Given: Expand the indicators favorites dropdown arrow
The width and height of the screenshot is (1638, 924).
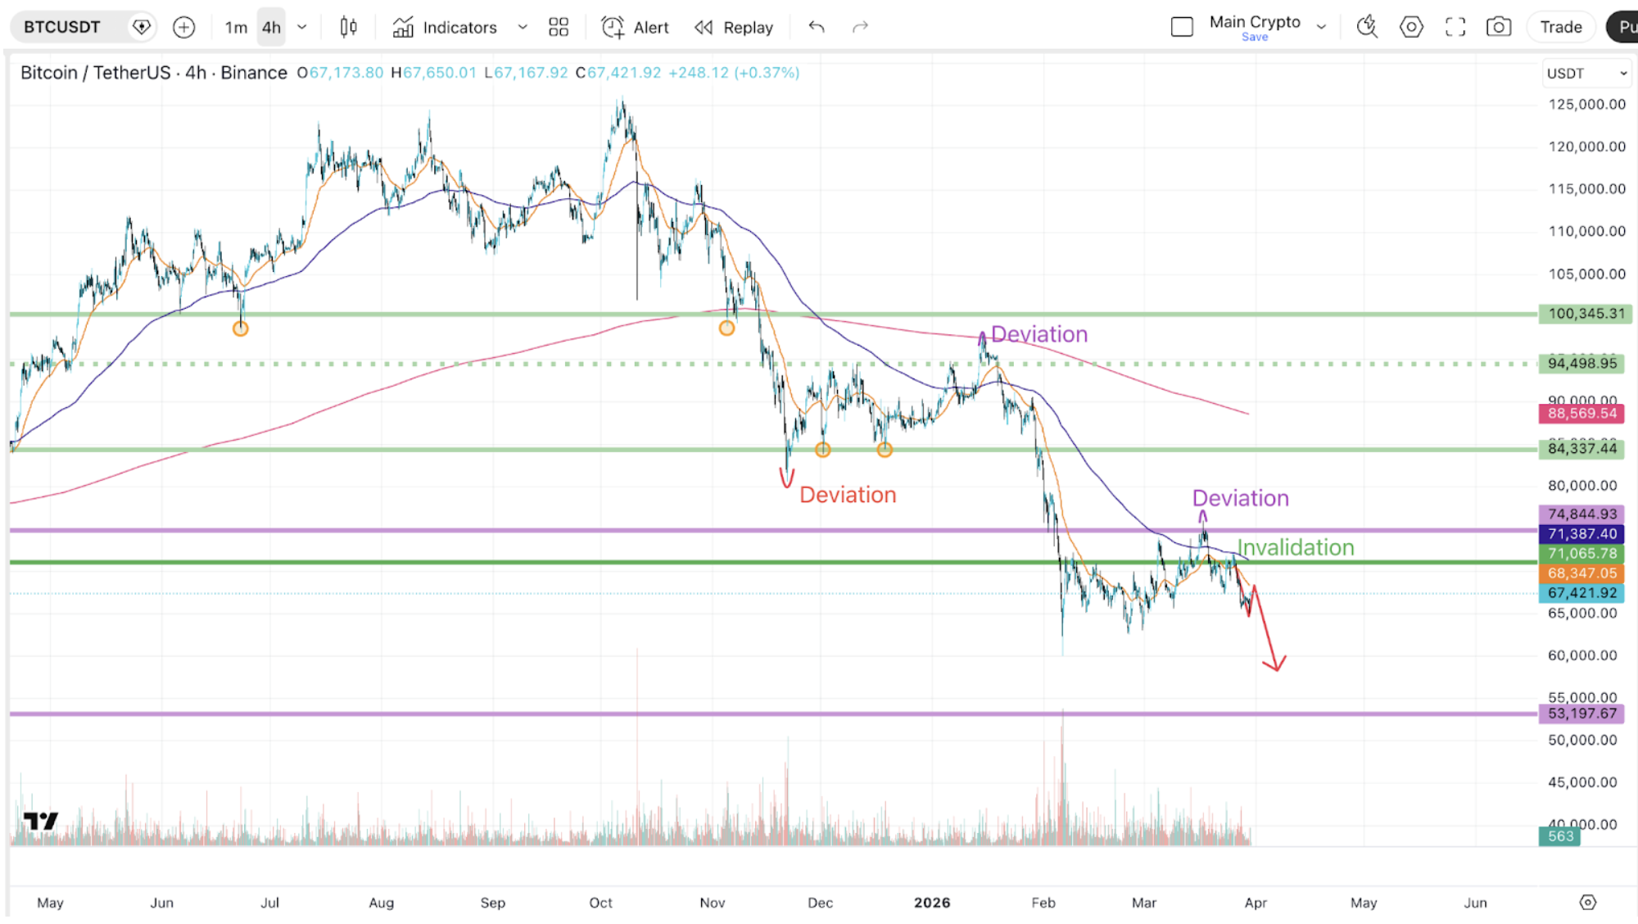Looking at the screenshot, I should pos(523,27).
